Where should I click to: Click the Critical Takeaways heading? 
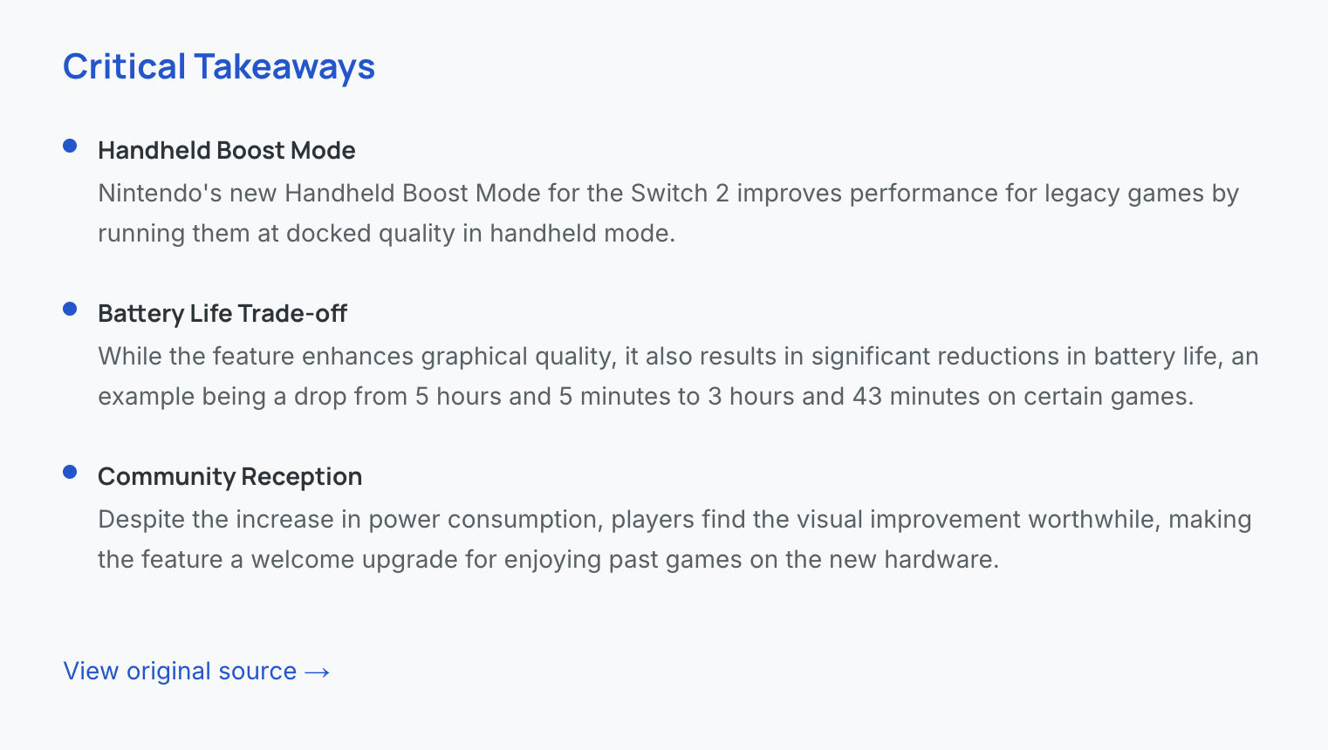click(x=219, y=67)
